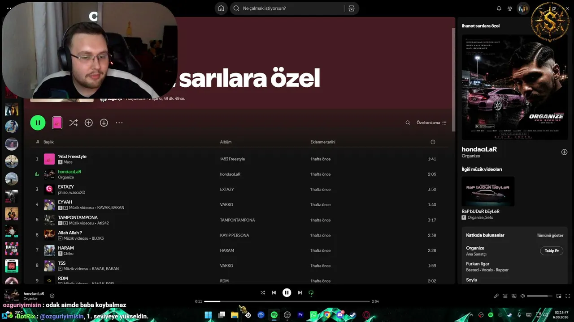
Task: Sort by the 'Eklenme tarihi' column header
Action: 323,142
